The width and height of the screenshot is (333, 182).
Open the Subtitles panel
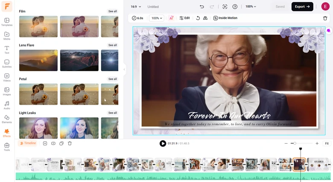[7, 64]
